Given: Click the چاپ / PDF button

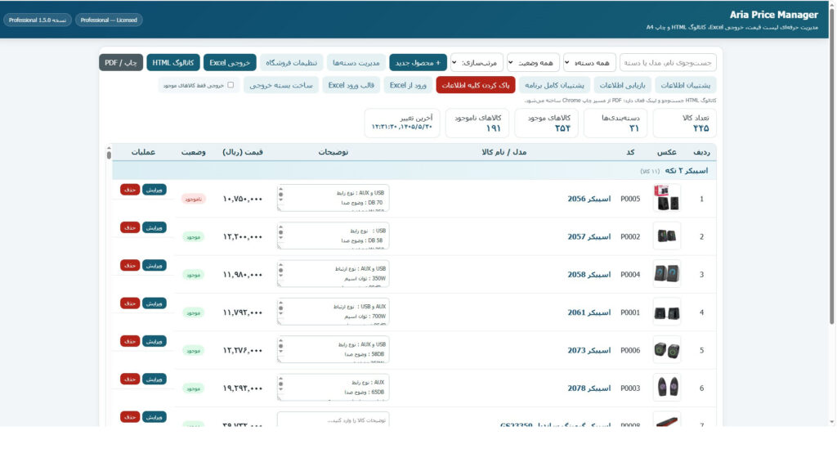Looking at the screenshot, I should (121, 62).
